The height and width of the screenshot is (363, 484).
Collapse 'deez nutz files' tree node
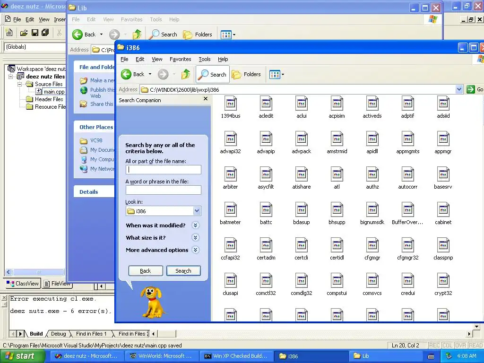pos(11,77)
